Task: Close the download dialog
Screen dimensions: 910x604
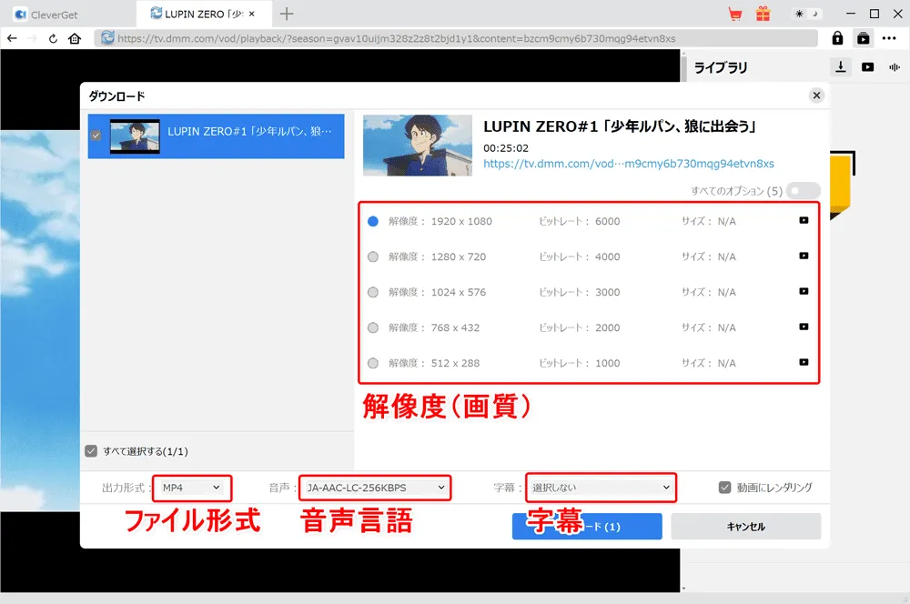Action: click(816, 96)
